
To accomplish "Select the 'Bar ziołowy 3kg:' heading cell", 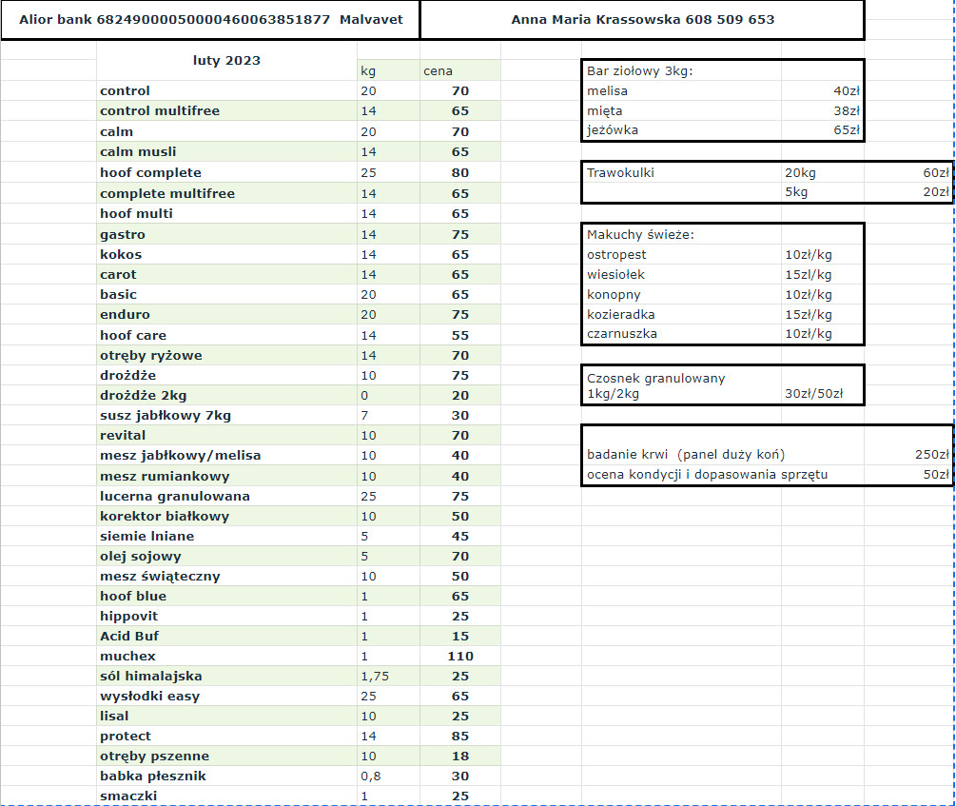I will click(680, 71).
